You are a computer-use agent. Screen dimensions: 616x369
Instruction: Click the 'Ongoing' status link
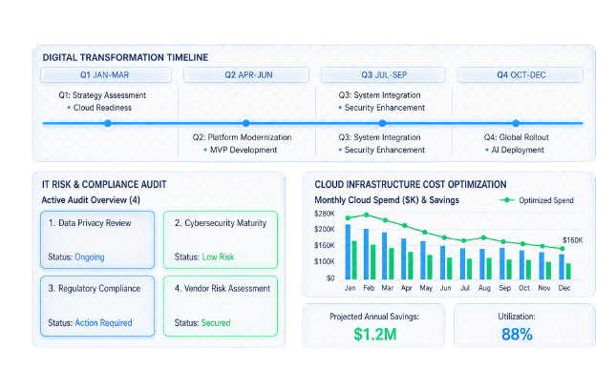tap(90, 257)
